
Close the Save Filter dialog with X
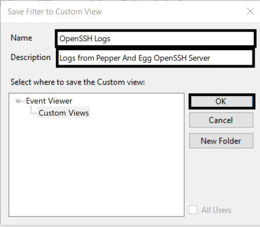click(x=250, y=11)
